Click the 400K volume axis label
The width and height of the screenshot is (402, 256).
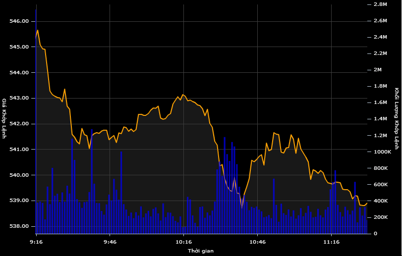(380, 201)
